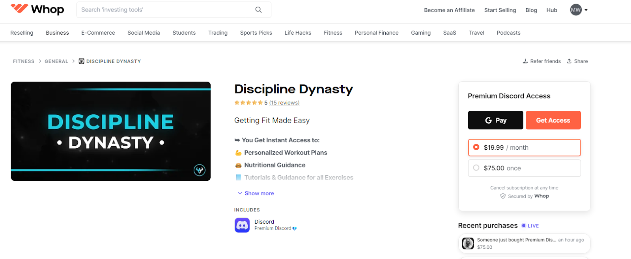The width and height of the screenshot is (631, 259).
Task: Select the Life Hacks category
Action: [x=298, y=33]
